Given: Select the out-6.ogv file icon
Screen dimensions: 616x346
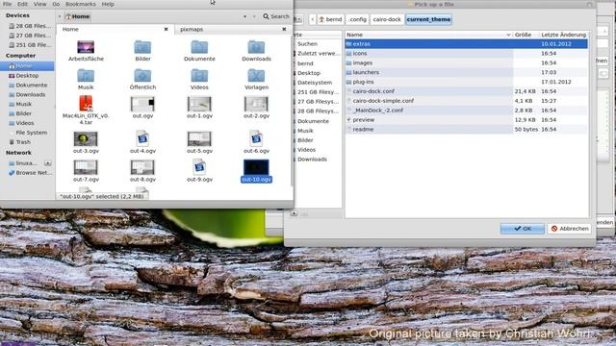Looking at the screenshot, I should tap(256, 138).
